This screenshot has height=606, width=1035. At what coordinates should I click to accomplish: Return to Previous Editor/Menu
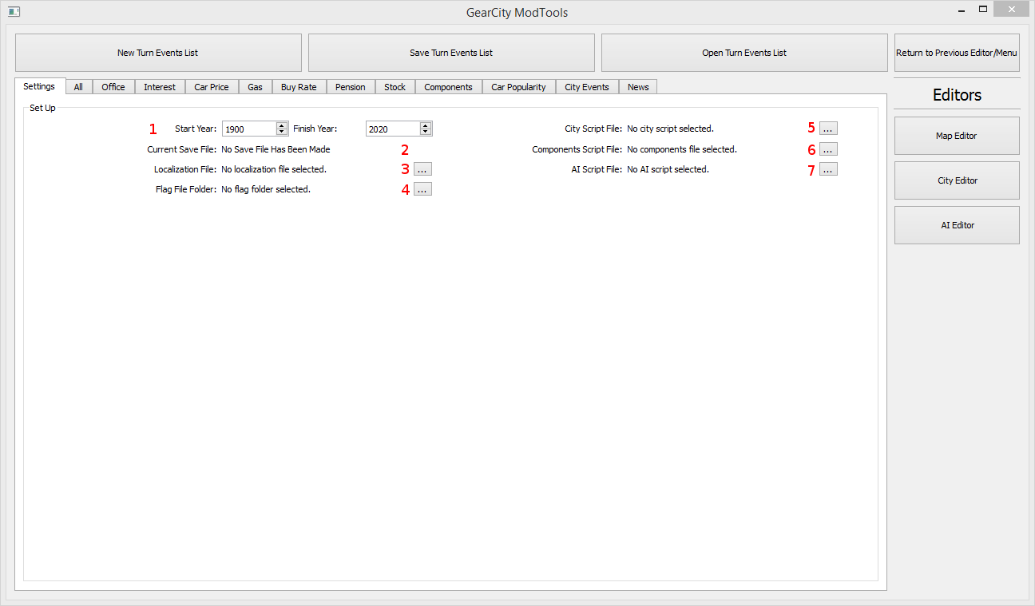pos(957,53)
